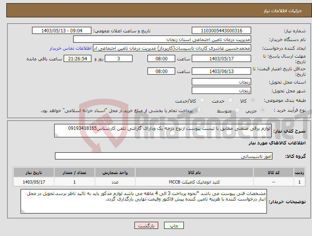Click the شرح کلی نیاز text area

click(163, 131)
